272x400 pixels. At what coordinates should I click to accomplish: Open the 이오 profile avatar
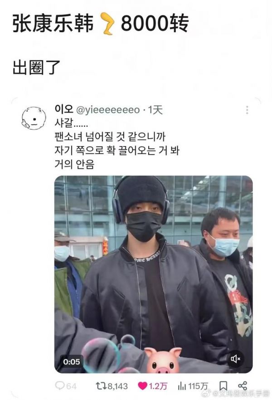click(x=34, y=118)
